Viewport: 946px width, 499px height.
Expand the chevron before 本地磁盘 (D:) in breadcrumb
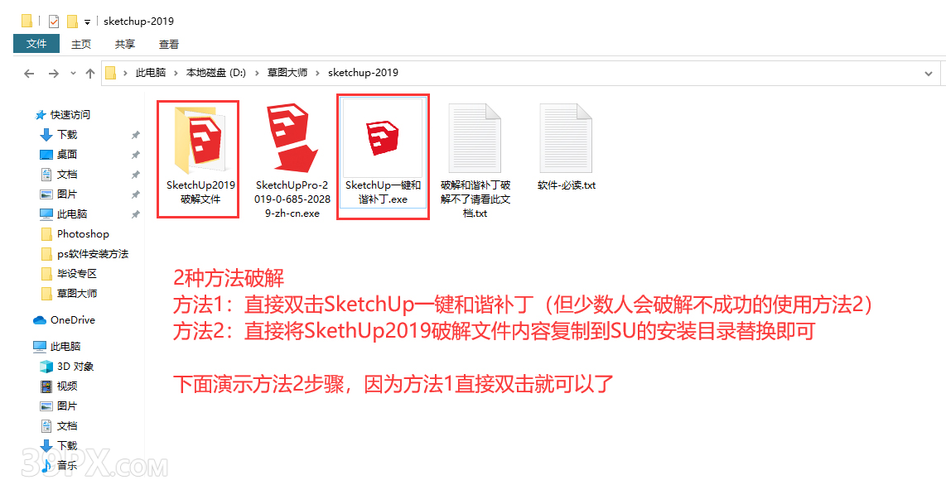[176, 73]
